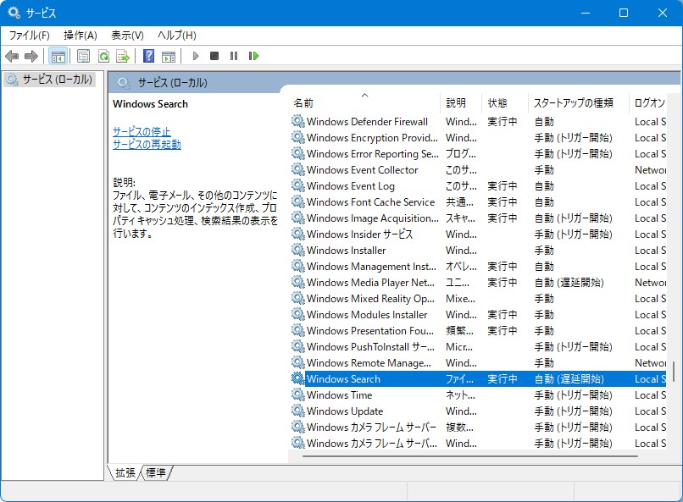The width and height of the screenshot is (683, 502).
Task: Click the サービスの停止 link
Action: tap(142, 131)
